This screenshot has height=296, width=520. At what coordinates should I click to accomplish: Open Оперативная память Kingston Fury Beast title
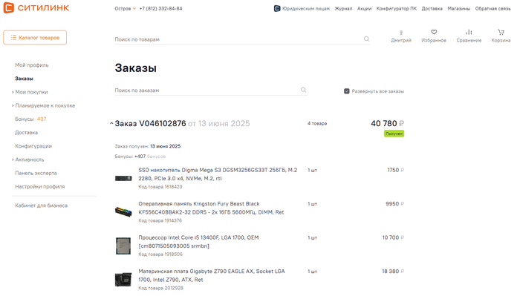211,208
